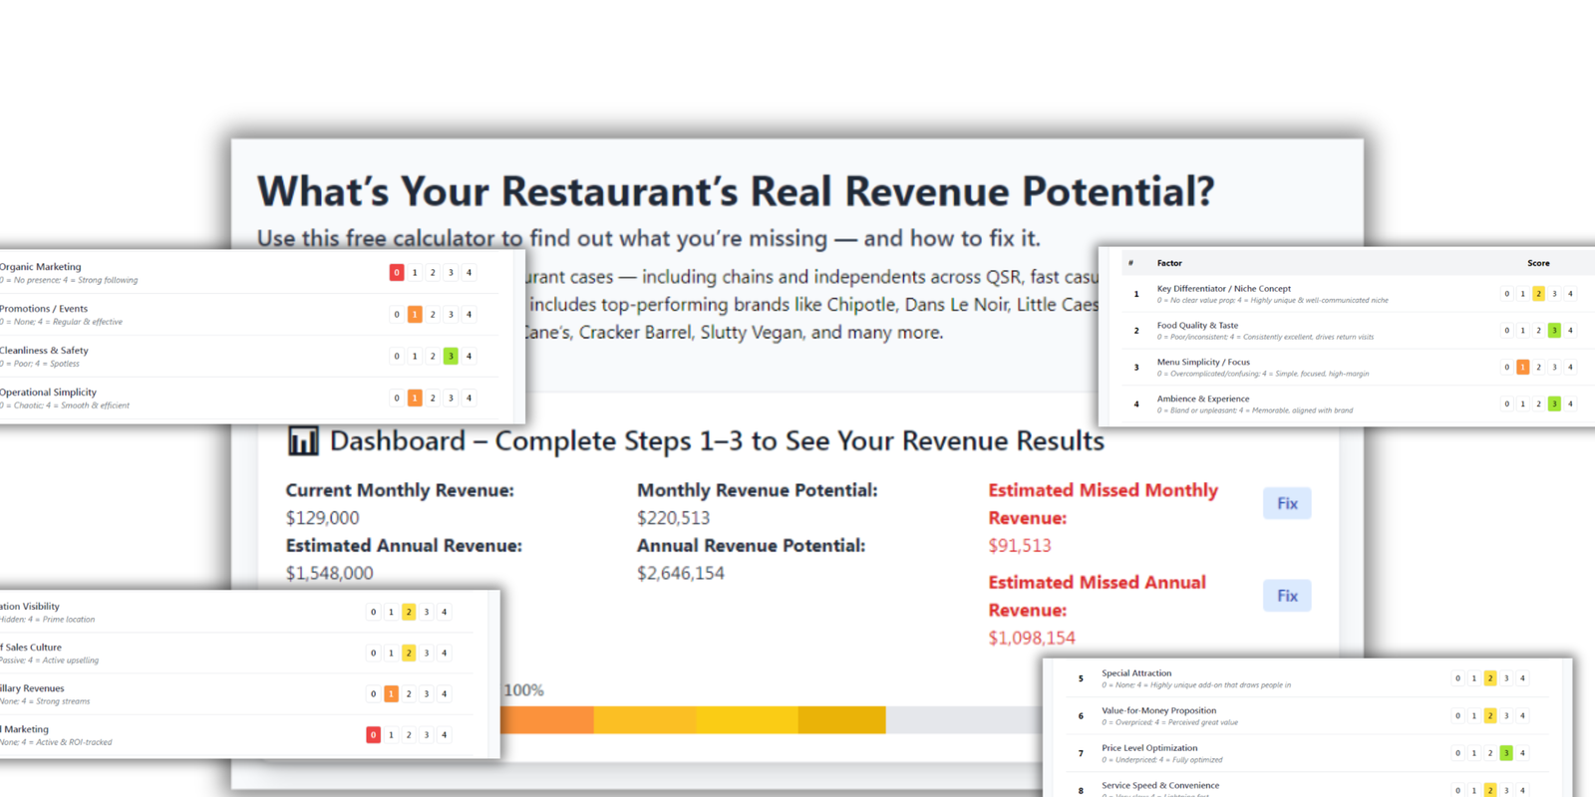Select score 2 for Special Attraction
Screen dimensions: 1595x797
(x=1490, y=678)
